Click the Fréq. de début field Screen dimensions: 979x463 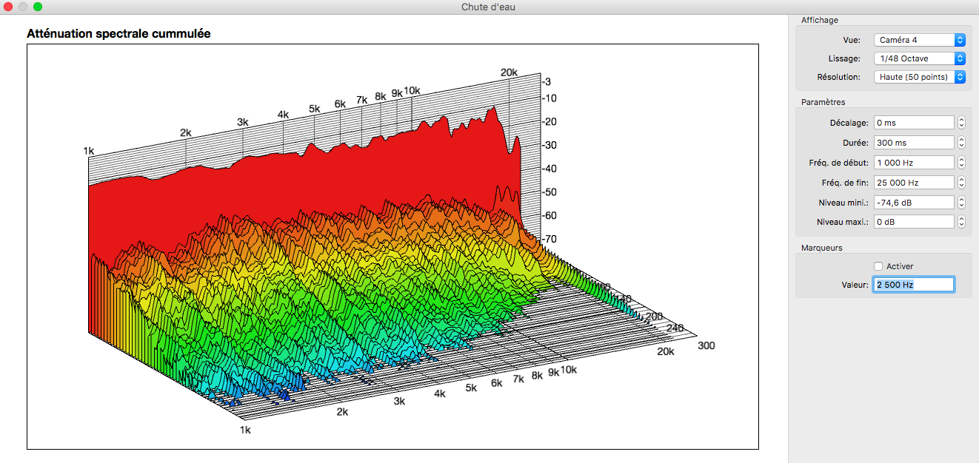pos(914,163)
